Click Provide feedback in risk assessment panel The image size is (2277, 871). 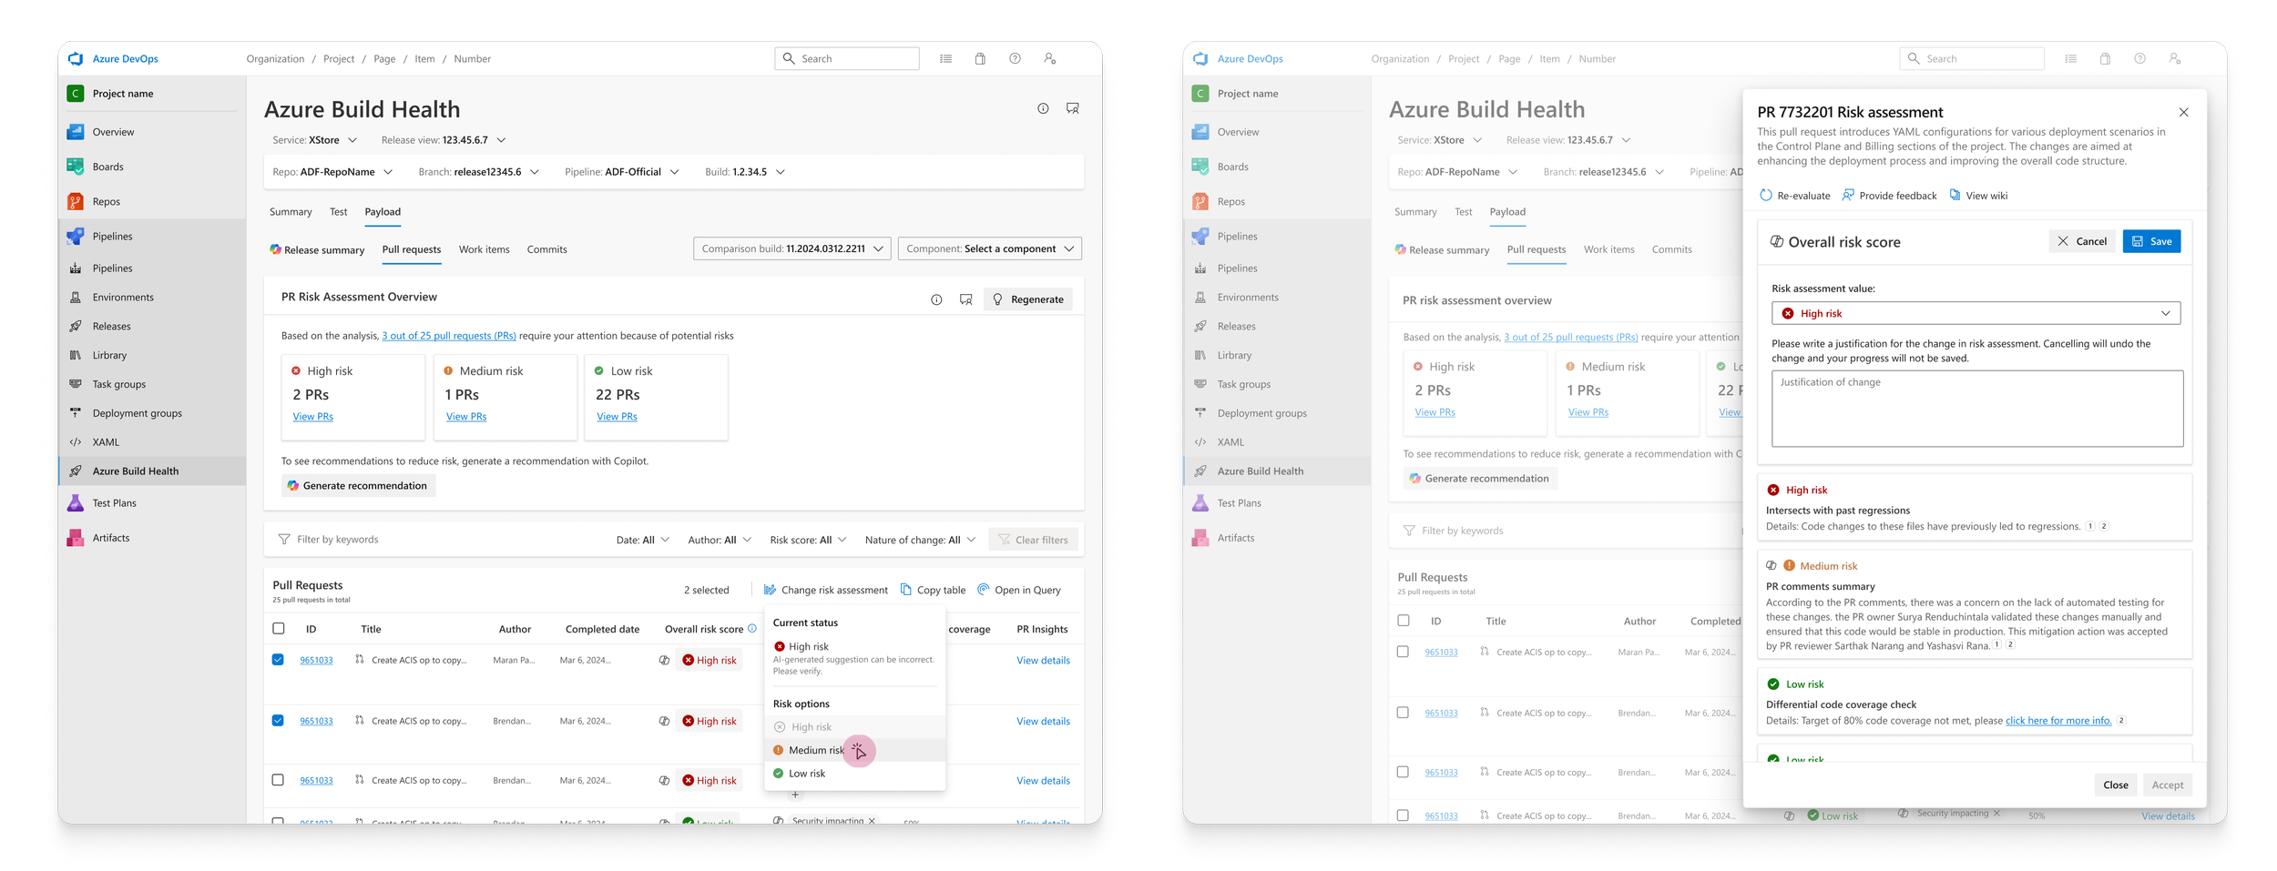pos(1889,195)
